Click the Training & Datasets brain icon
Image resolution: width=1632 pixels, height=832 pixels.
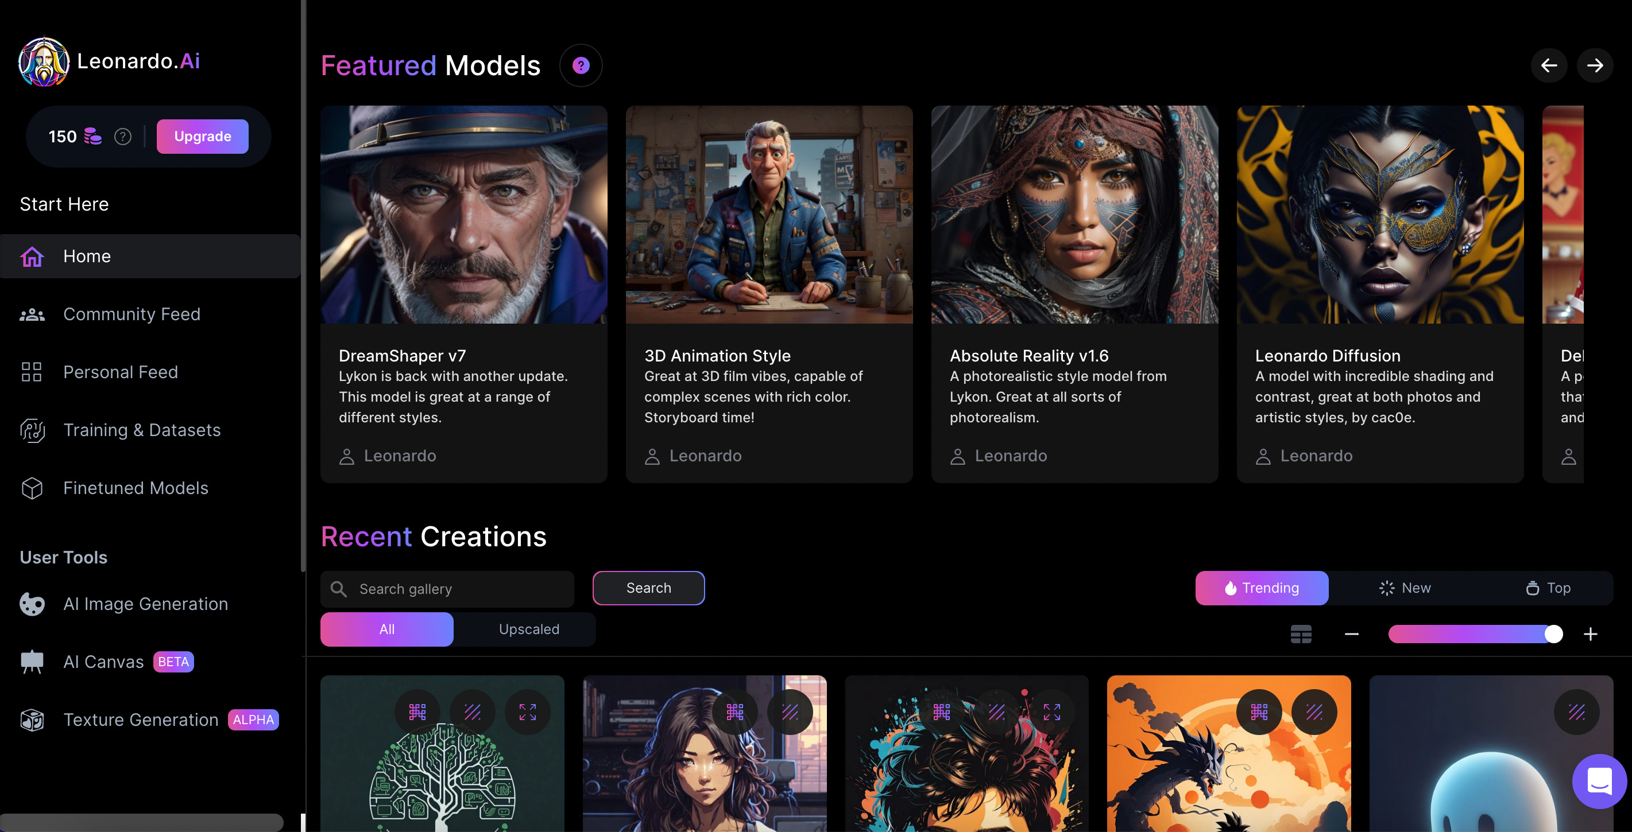tap(32, 430)
